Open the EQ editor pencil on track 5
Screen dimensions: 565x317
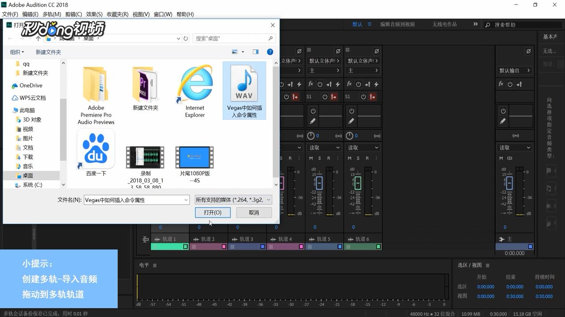(313, 121)
